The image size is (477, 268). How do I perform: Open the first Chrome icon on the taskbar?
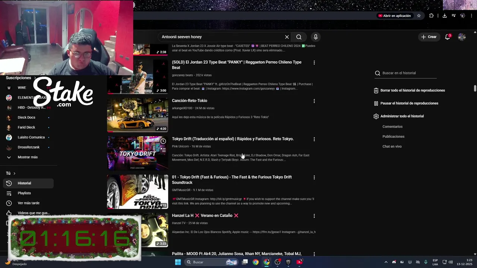coord(256,262)
